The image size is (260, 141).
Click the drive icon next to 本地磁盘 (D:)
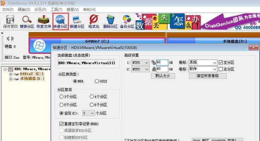(16, 79)
